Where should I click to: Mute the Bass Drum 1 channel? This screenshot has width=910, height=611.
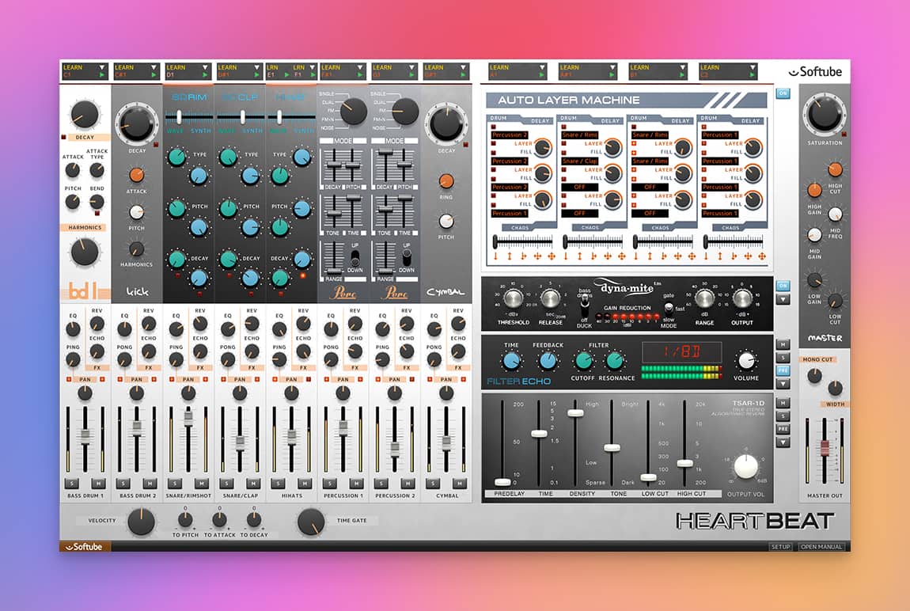(98, 483)
